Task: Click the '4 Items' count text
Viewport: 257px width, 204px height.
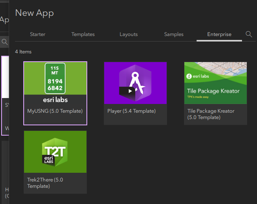Action: [23, 52]
